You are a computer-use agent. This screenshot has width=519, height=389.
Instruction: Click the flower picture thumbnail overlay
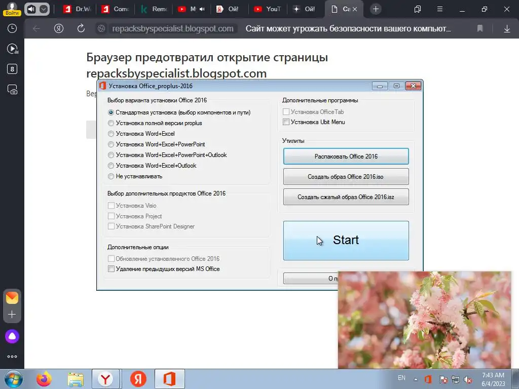425,320
